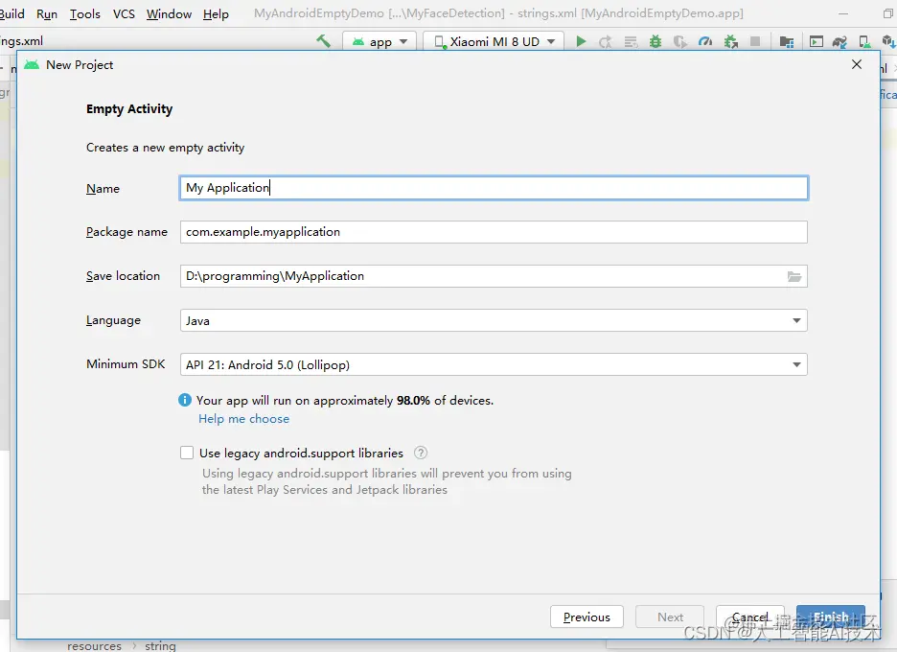Open the app run configuration dropdown
The height and width of the screenshot is (652, 897).
(x=379, y=42)
